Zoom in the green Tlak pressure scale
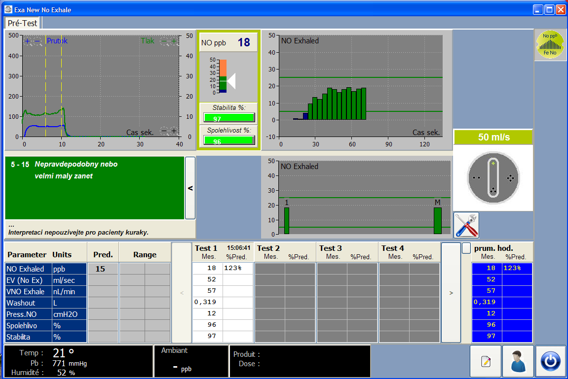 (x=174, y=41)
